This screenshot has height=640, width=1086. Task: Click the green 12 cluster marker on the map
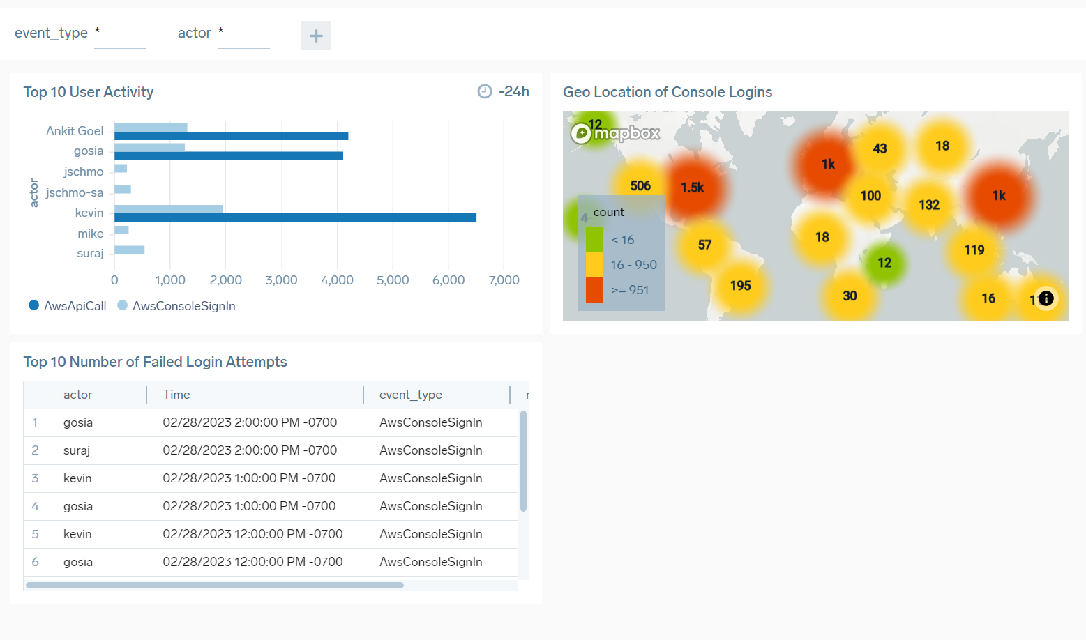pos(884,263)
